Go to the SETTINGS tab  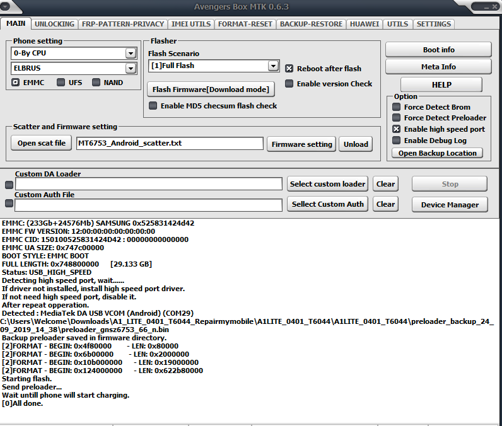tap(434, 24)
